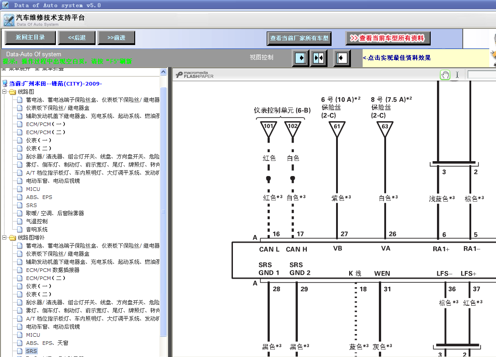Open 辅助发动机盖下继电器盒 under 线路图增补
496x357 pixels.
(93, 262)
